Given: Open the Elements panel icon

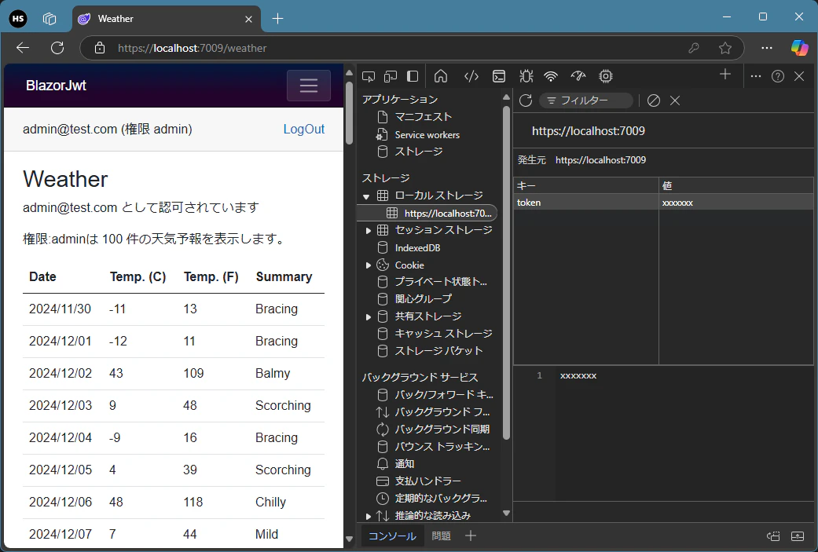Looking at the screenshot, I should pos(471,77).
